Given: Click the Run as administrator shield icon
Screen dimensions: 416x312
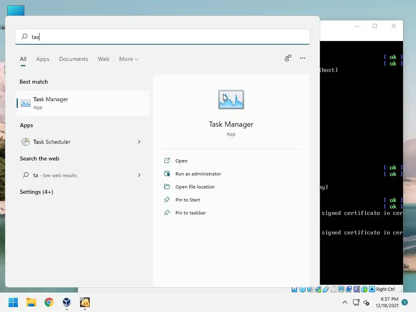Looking at the screenshot, I should pos(167,173).
